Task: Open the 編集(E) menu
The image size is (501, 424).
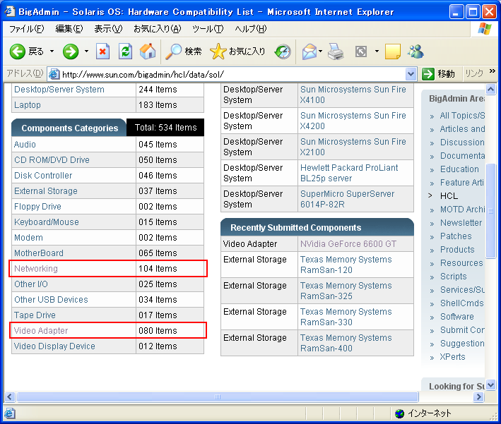Action: pyautogui.click(x=69, y=29)
